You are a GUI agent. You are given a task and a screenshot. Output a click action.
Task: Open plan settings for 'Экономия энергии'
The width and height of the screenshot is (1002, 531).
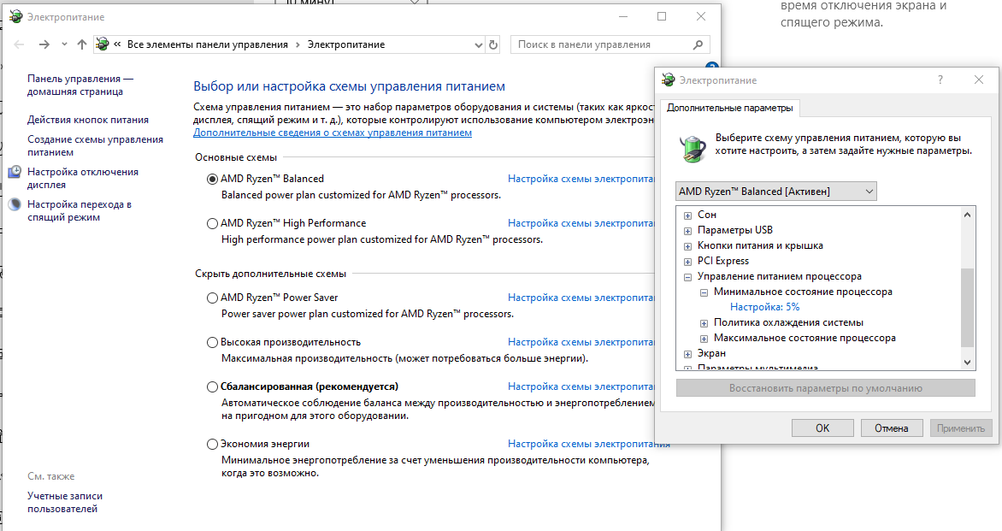point(588,444)
